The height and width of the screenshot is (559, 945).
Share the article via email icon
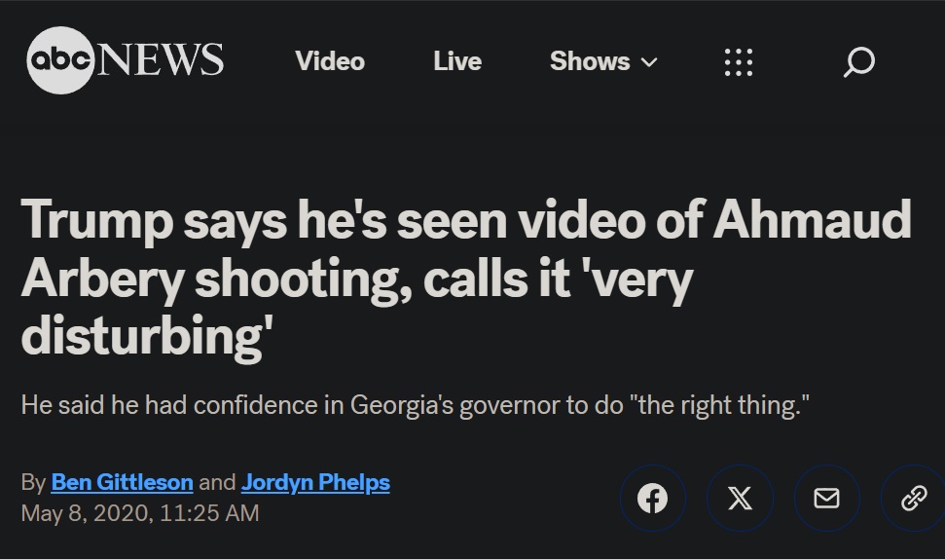(x=826, y=499)
